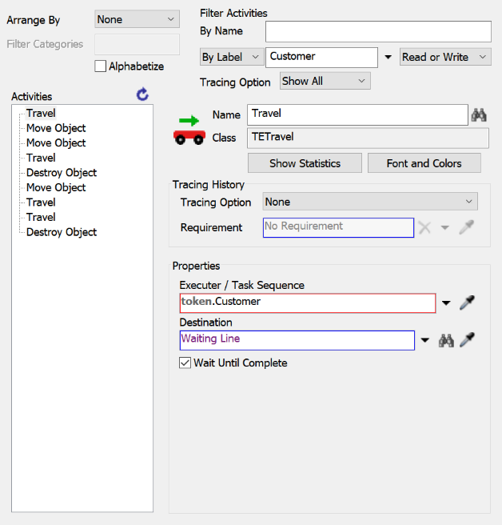Image resolution: width=502 pixels, height=525 pixels.
Task: Select the first Destroy Object activity
Action: (62, 173)
